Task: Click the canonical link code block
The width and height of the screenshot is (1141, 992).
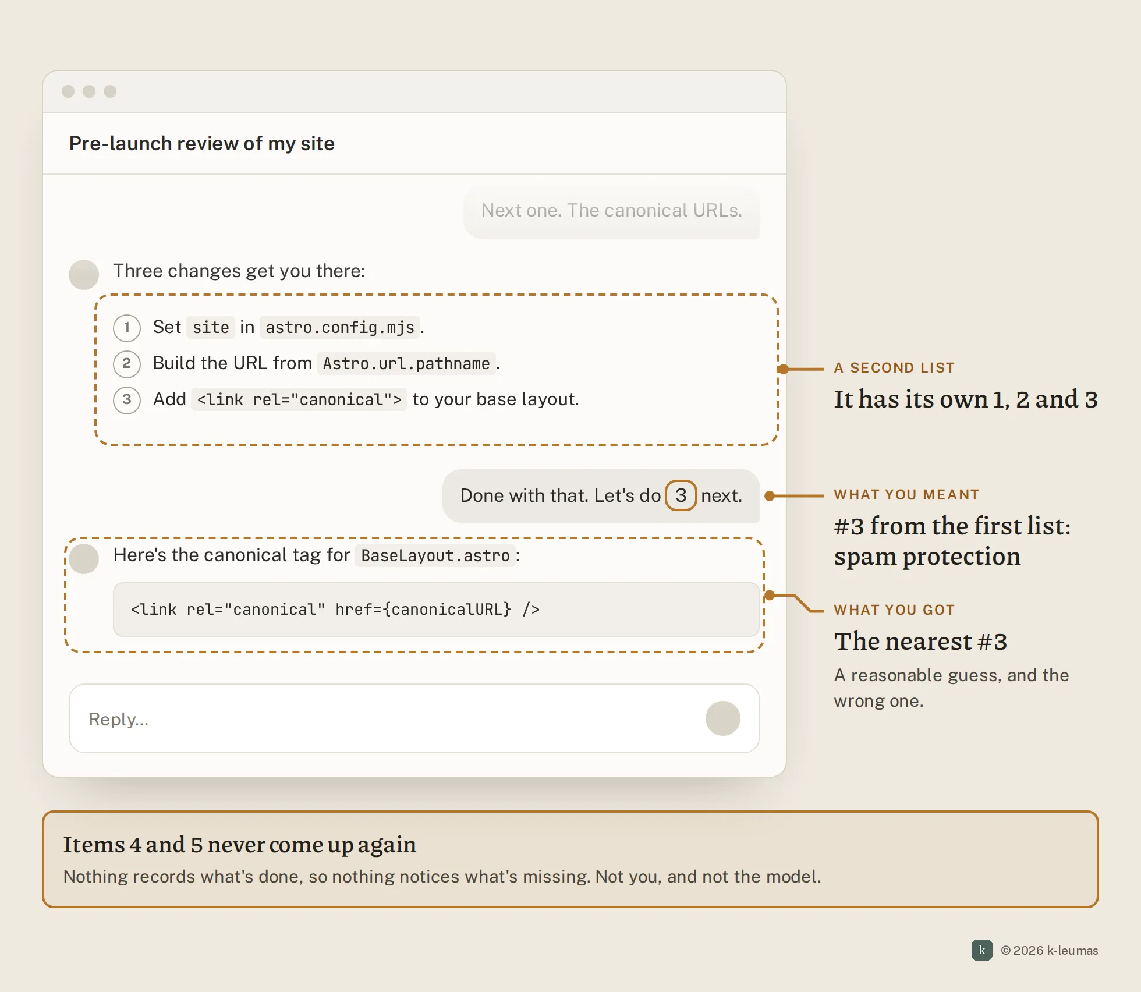Action: click(436, 610)
